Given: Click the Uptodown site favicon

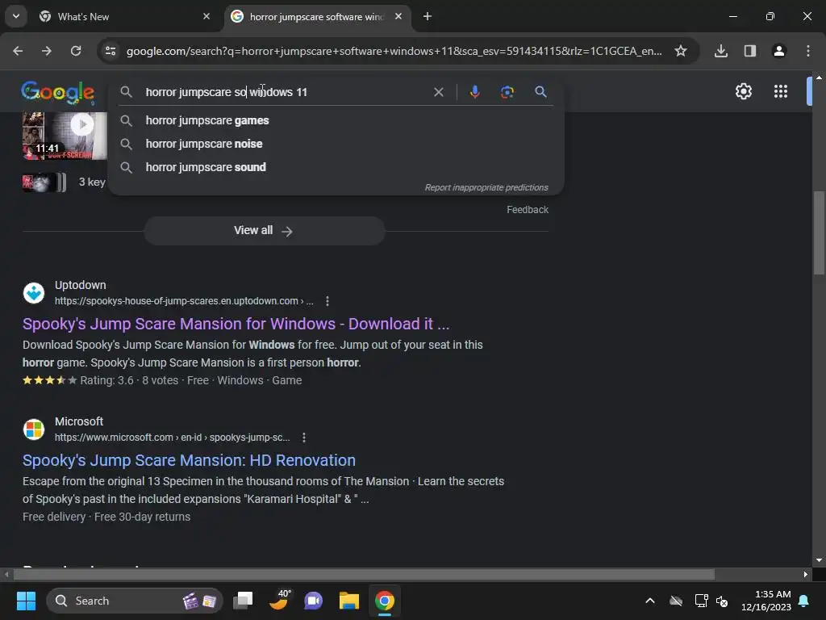Looking at the screenshot, I should 34,293.
